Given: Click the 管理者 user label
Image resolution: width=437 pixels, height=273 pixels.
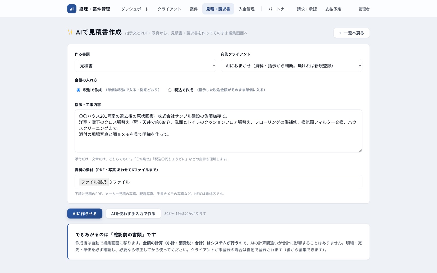Looking at the screenshot, I should point(364,9).
